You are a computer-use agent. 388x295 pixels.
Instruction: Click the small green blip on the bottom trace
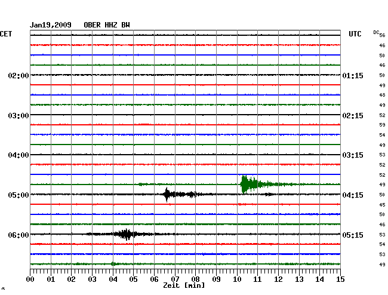tap(113, 264)
